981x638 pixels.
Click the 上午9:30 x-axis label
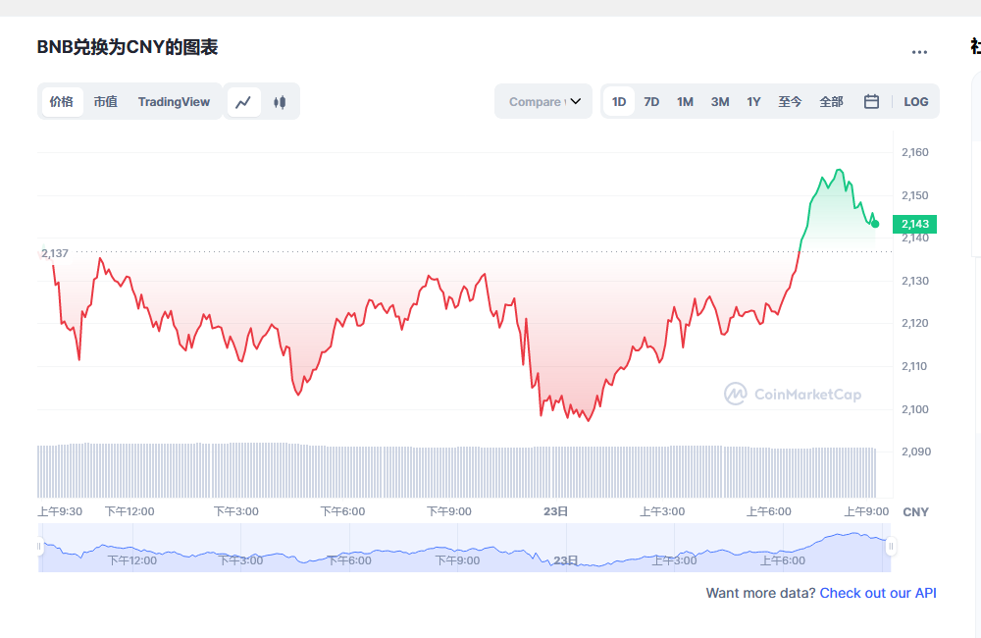click(60, 511)
